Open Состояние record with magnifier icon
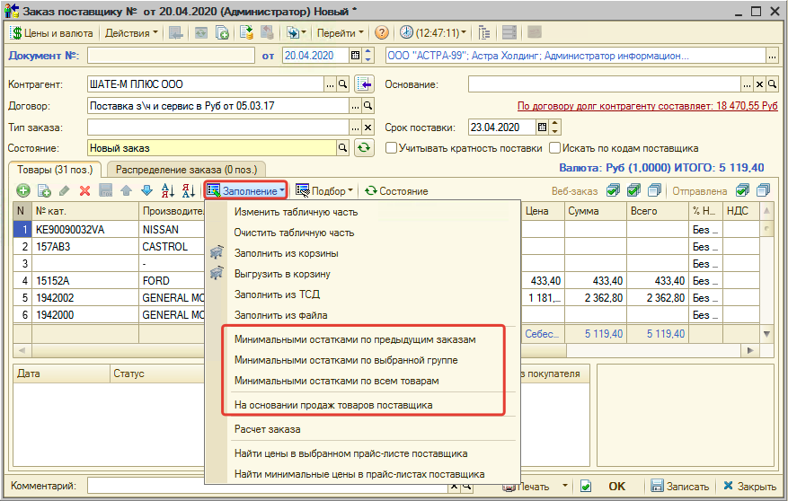 click(342, 148)
